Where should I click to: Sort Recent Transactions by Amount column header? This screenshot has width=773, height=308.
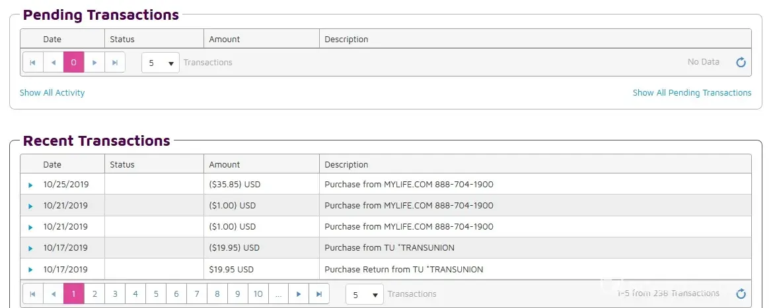click(225, 164)
